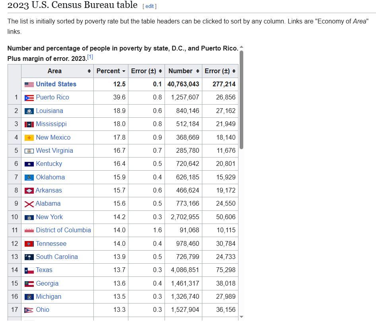Click the Texas flag icon
This screenshot has height=323, width=376.
click(x=29, y=270)
